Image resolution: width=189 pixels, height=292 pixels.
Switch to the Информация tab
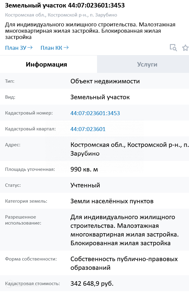pos(46,64)
